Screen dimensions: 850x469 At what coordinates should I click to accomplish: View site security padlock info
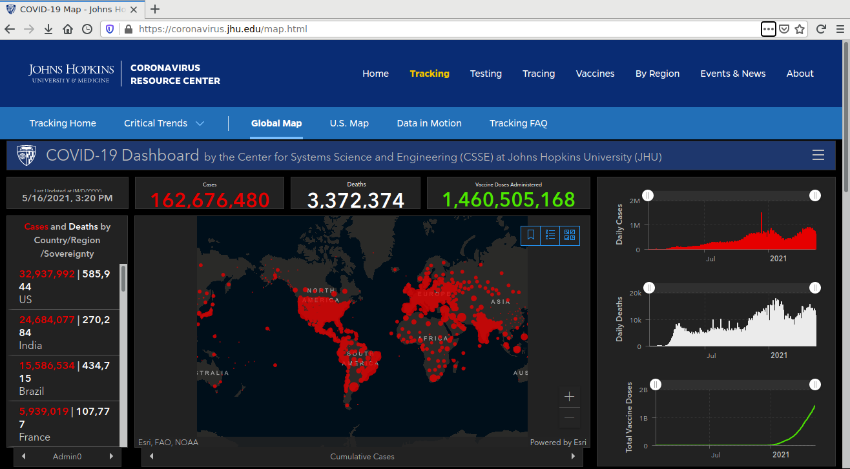pos(128,29)
